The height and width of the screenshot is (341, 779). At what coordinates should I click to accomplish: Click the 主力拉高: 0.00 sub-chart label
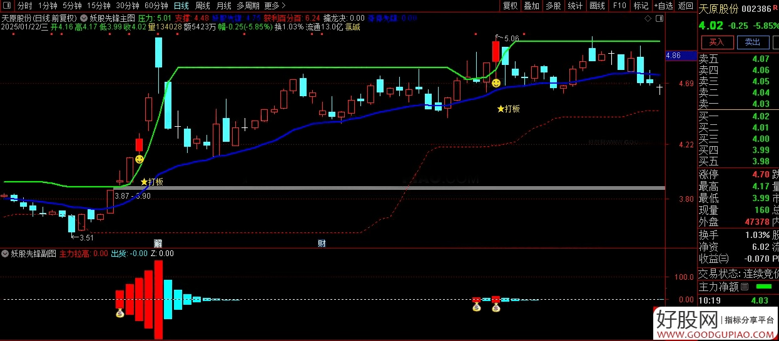[84, 254]
